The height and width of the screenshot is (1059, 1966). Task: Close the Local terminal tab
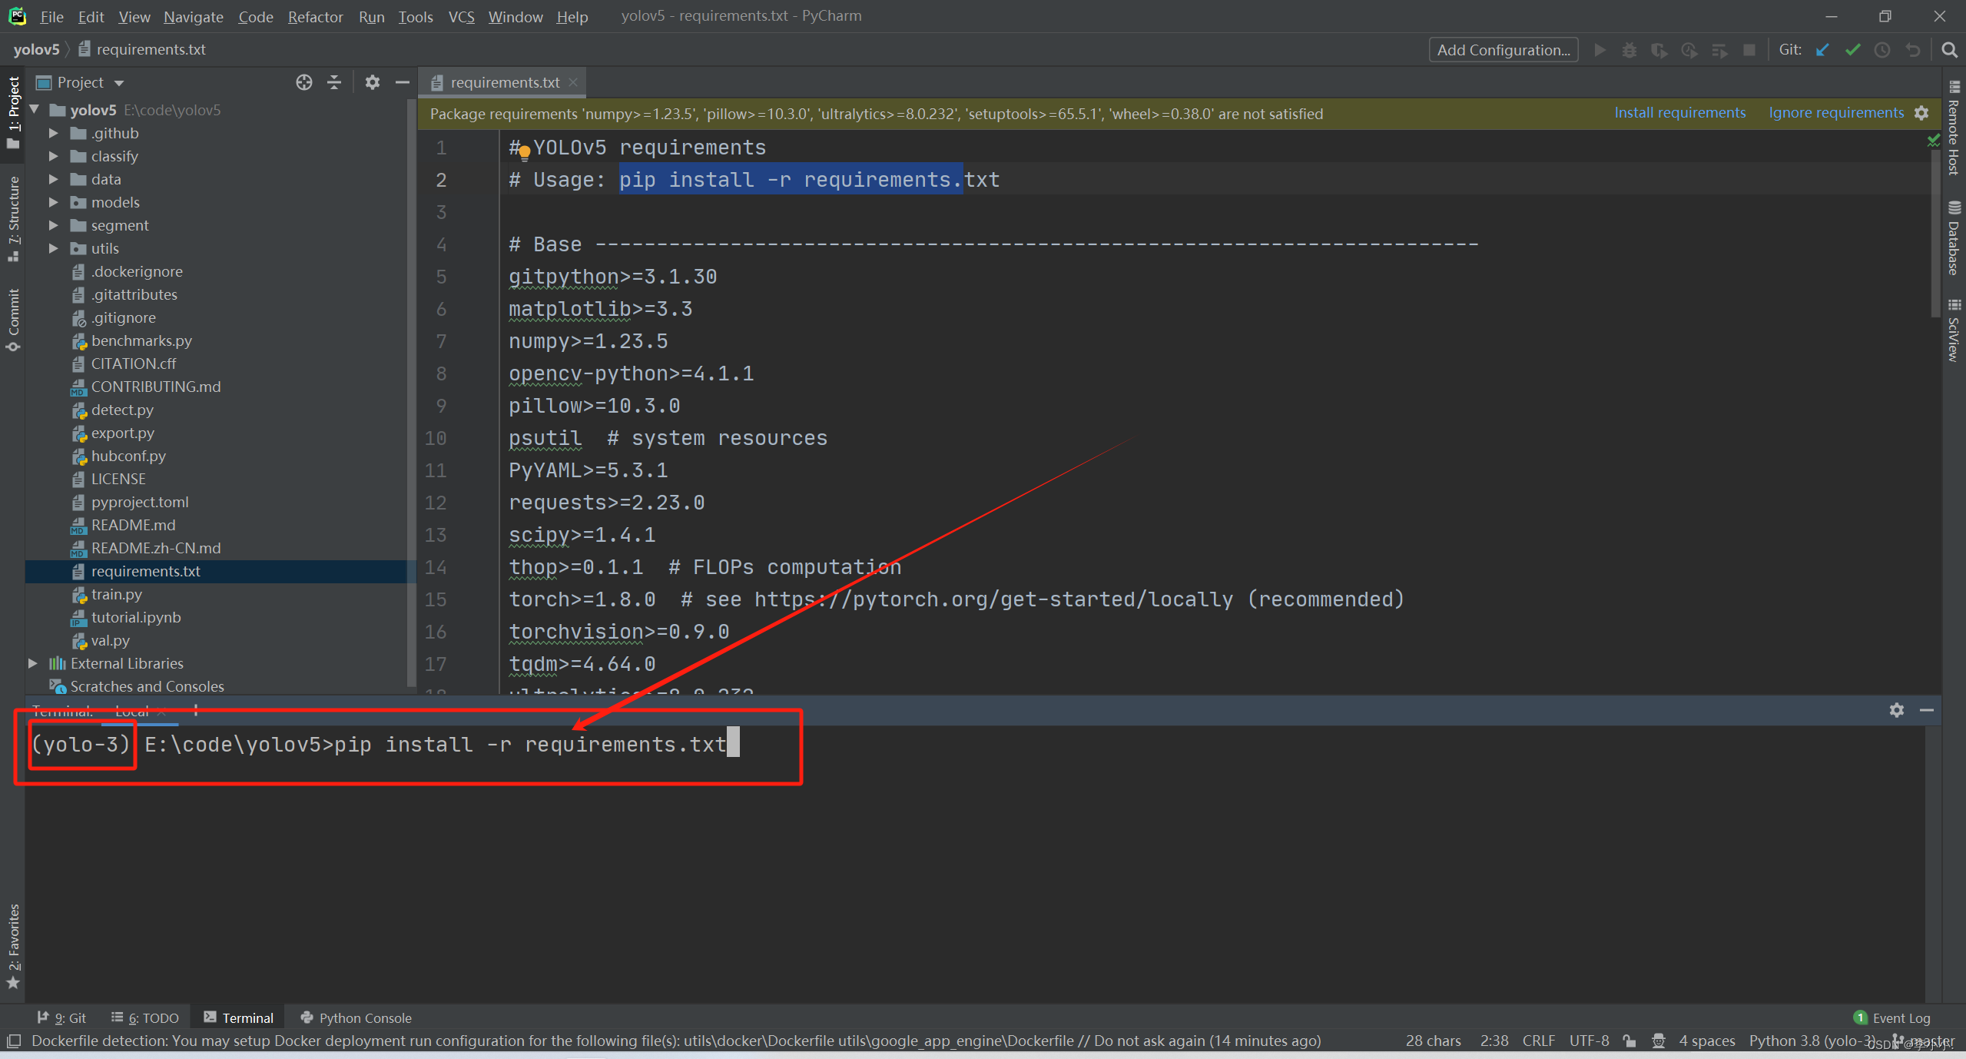161,712
